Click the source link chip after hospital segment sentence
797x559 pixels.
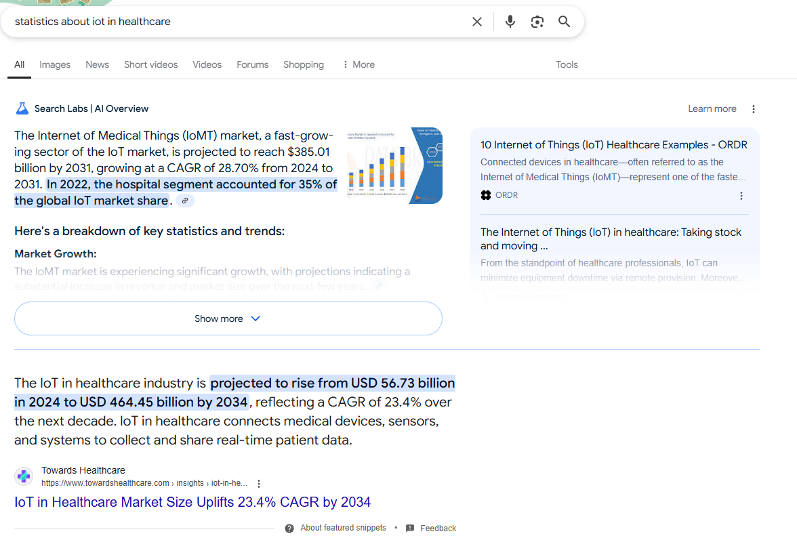tap(185, 201)
